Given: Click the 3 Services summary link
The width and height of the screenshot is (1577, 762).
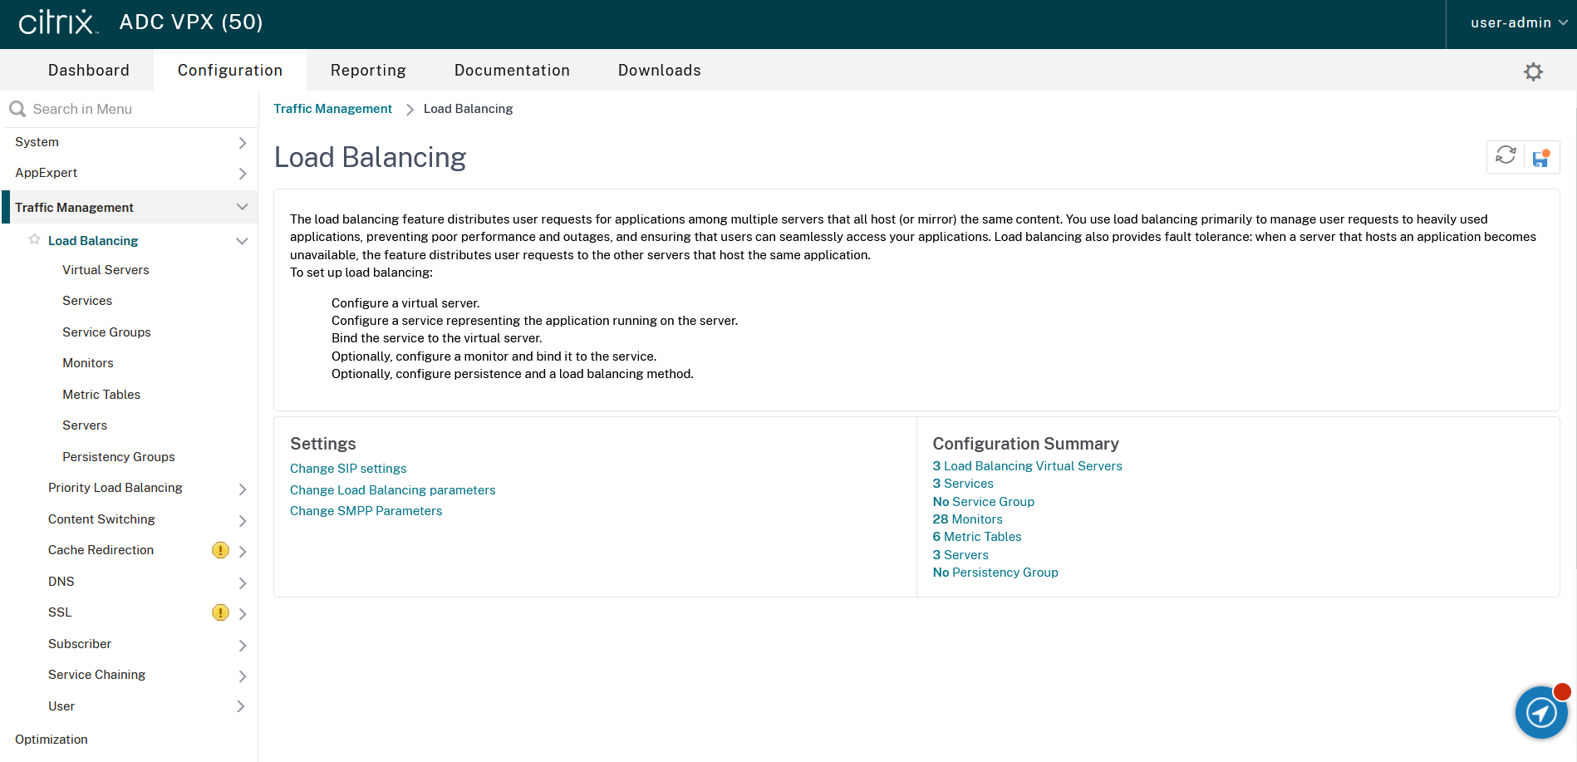Looking at the screenshot, I should [963, 484].
